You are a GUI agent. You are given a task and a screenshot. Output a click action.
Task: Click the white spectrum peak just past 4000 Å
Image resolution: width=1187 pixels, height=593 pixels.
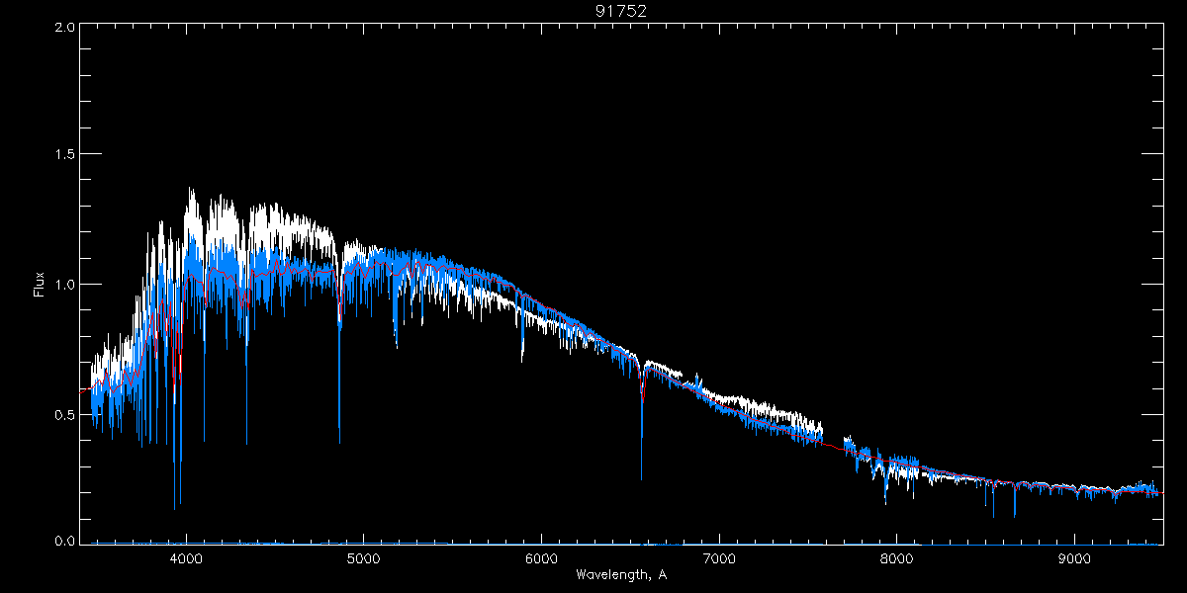[x=191, y=191]
